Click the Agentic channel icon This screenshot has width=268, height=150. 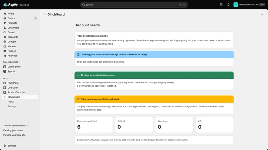coord(5,71)
